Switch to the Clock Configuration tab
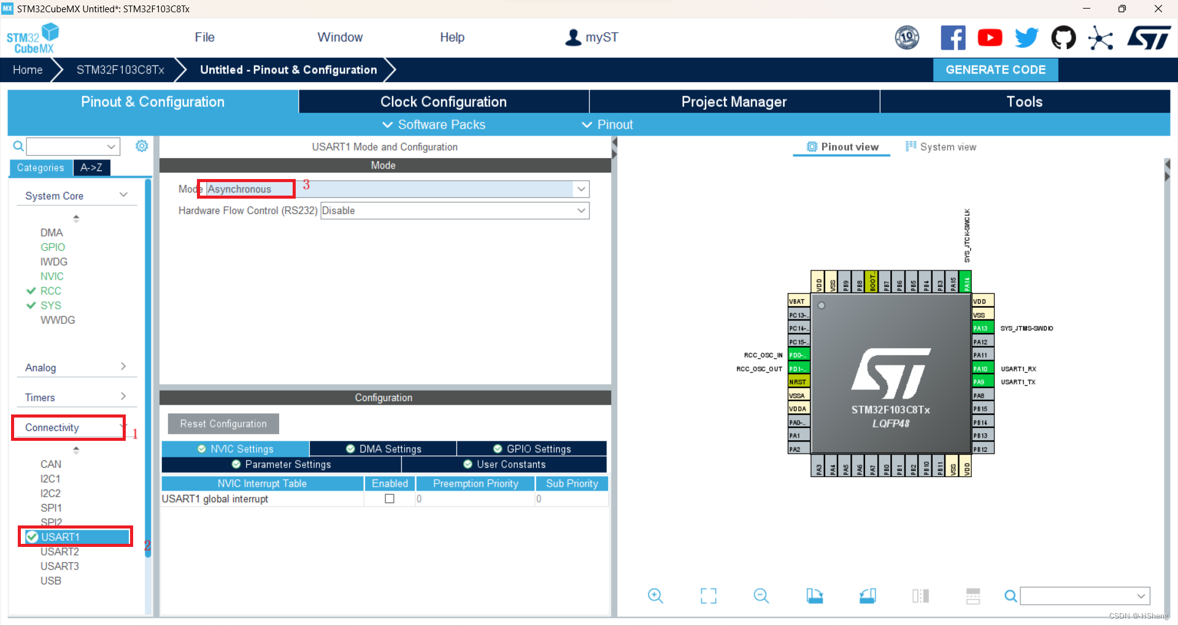 (443, 101)
